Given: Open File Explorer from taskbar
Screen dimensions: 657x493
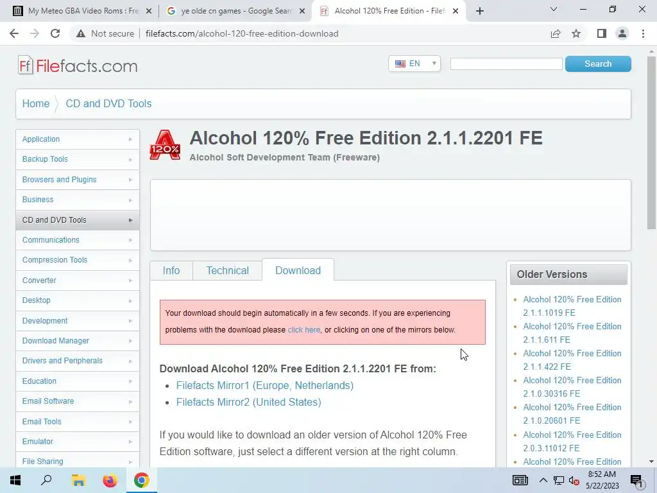Looking at the screenshot, I should click(78, 480).
